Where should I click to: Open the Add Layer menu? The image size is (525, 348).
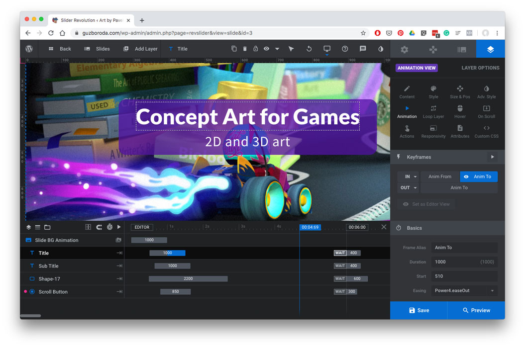pos(140,49)
